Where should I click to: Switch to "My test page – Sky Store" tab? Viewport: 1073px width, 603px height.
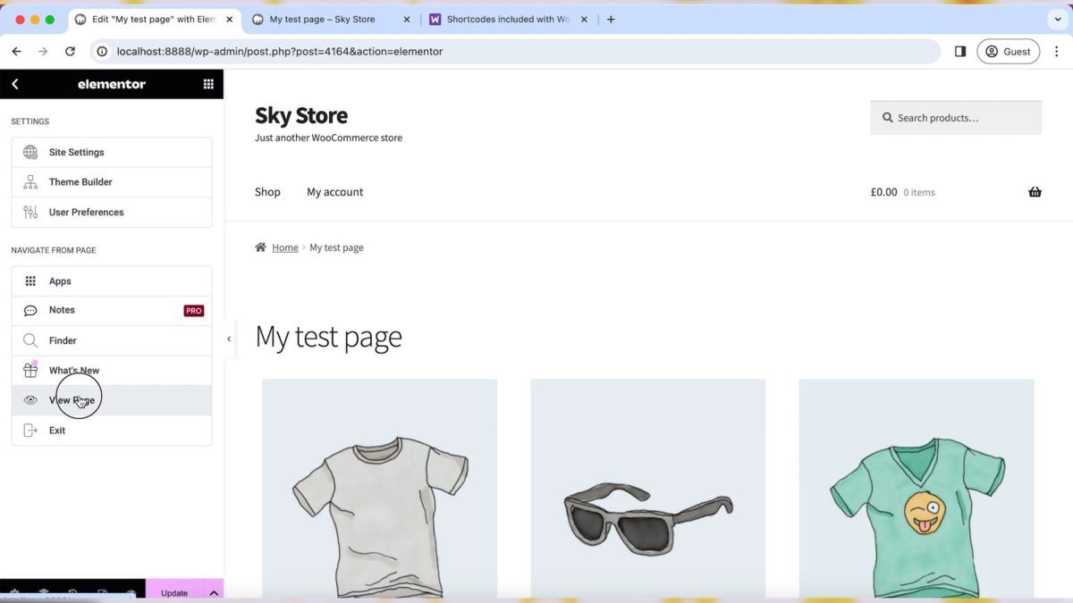pyautogui.click(x=322, y=19)
